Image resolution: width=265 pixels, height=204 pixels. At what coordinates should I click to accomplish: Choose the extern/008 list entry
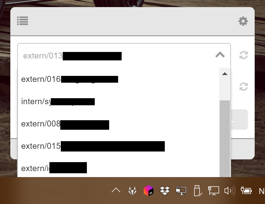point(118,124)
